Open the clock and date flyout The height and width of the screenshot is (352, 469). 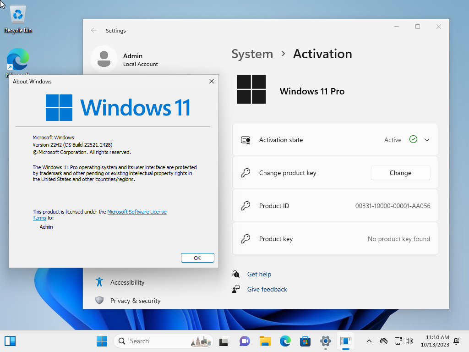click(435, 341)
